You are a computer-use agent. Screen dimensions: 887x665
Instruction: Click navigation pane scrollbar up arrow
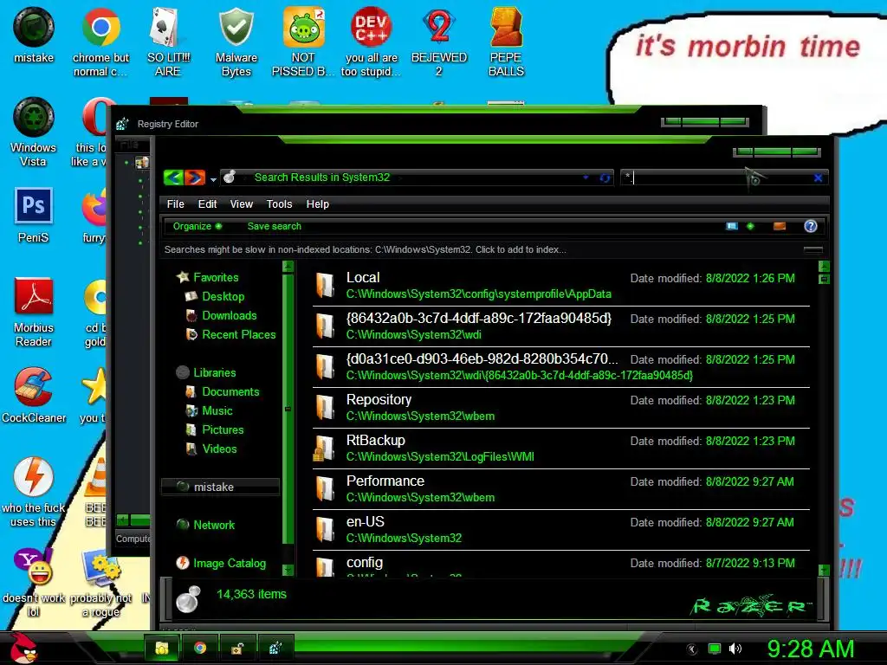point(288,267)
